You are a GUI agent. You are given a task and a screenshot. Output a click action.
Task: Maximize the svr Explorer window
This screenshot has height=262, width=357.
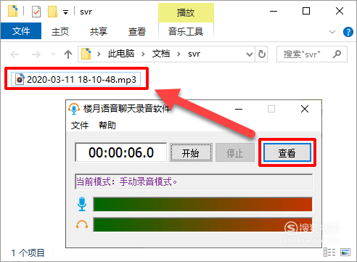306,11
